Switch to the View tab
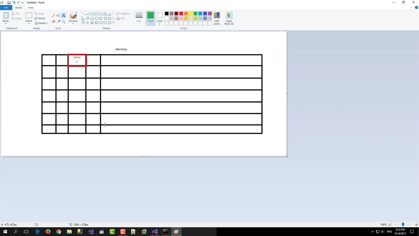Image resolution: width=419 pixels, height=236 pixels. click(x=31, y=8)
